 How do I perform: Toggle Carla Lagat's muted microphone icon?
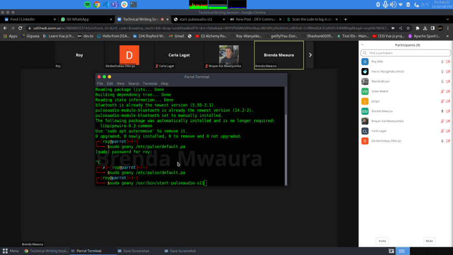click(442, 131)
